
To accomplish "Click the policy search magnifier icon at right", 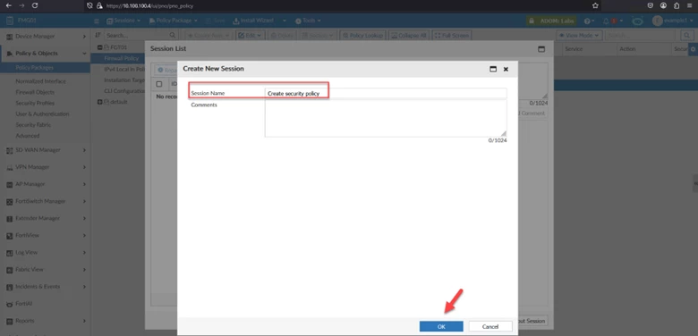I will (x=686, y=35).
